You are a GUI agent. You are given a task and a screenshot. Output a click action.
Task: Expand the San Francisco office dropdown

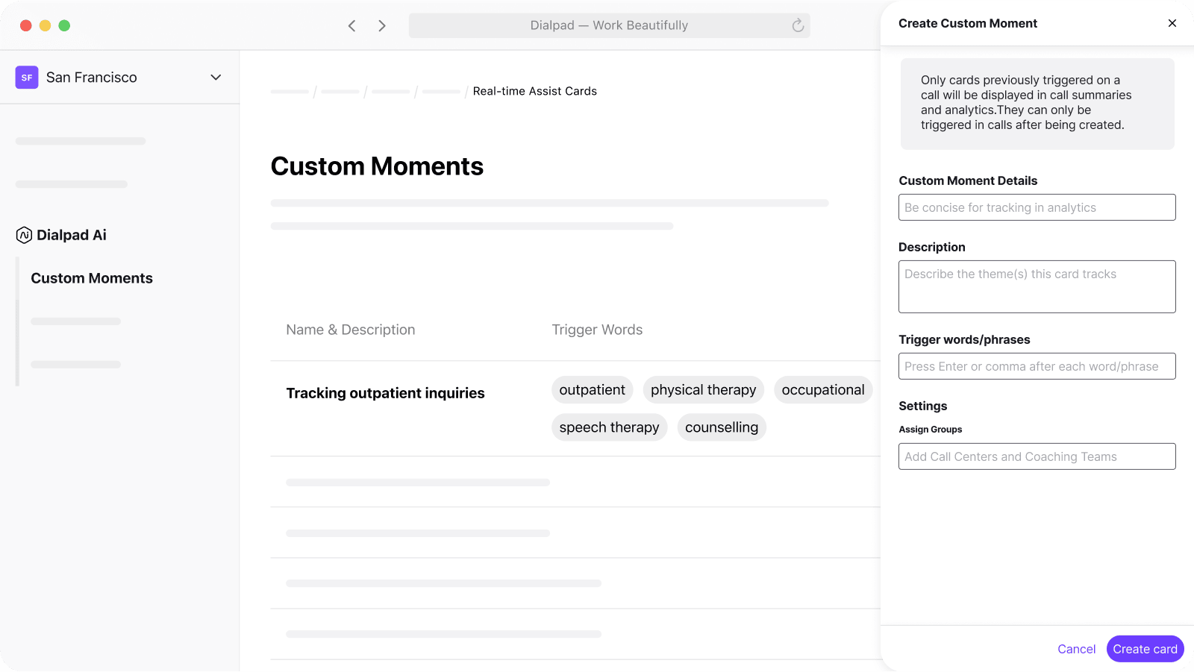(x=216, y=77)
